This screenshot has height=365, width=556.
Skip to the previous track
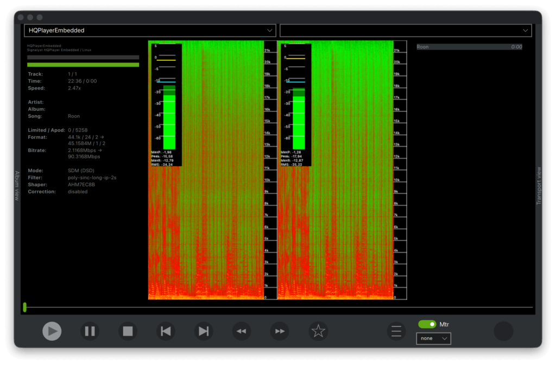(x=166, y=331)
